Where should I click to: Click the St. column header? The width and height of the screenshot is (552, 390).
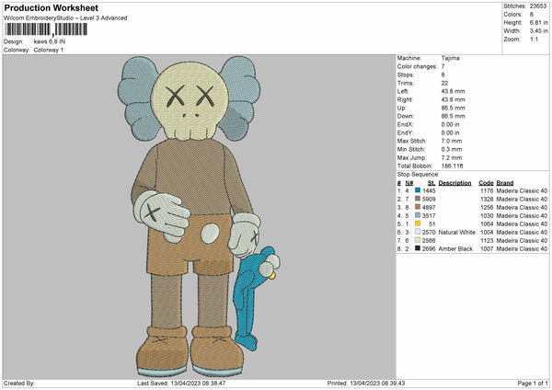tap(431, 183)
